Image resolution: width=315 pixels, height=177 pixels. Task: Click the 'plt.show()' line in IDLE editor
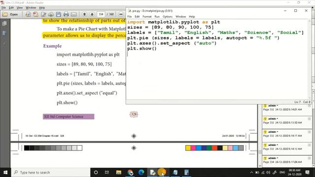coord(142,48)
